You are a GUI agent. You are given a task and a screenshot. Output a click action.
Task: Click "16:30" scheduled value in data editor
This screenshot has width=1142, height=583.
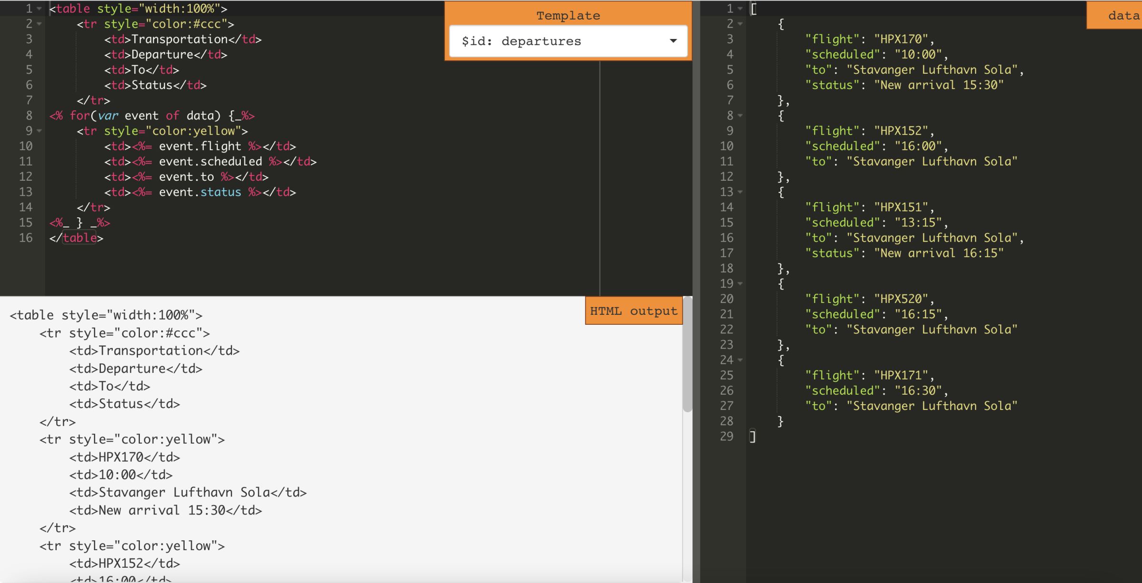[918, 391]
